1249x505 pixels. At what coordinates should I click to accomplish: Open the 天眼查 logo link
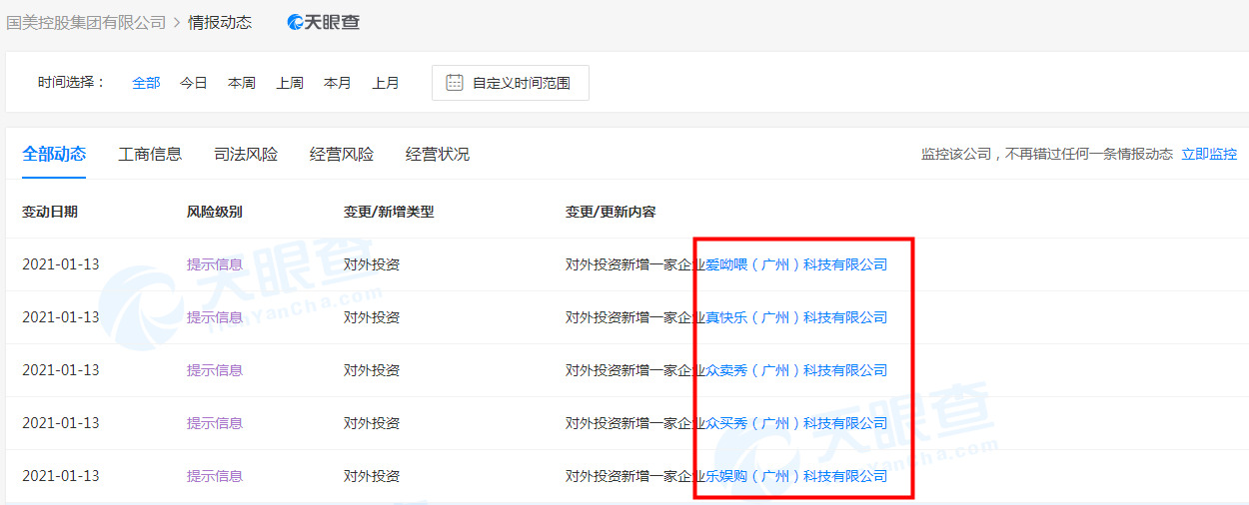point(324,22)
